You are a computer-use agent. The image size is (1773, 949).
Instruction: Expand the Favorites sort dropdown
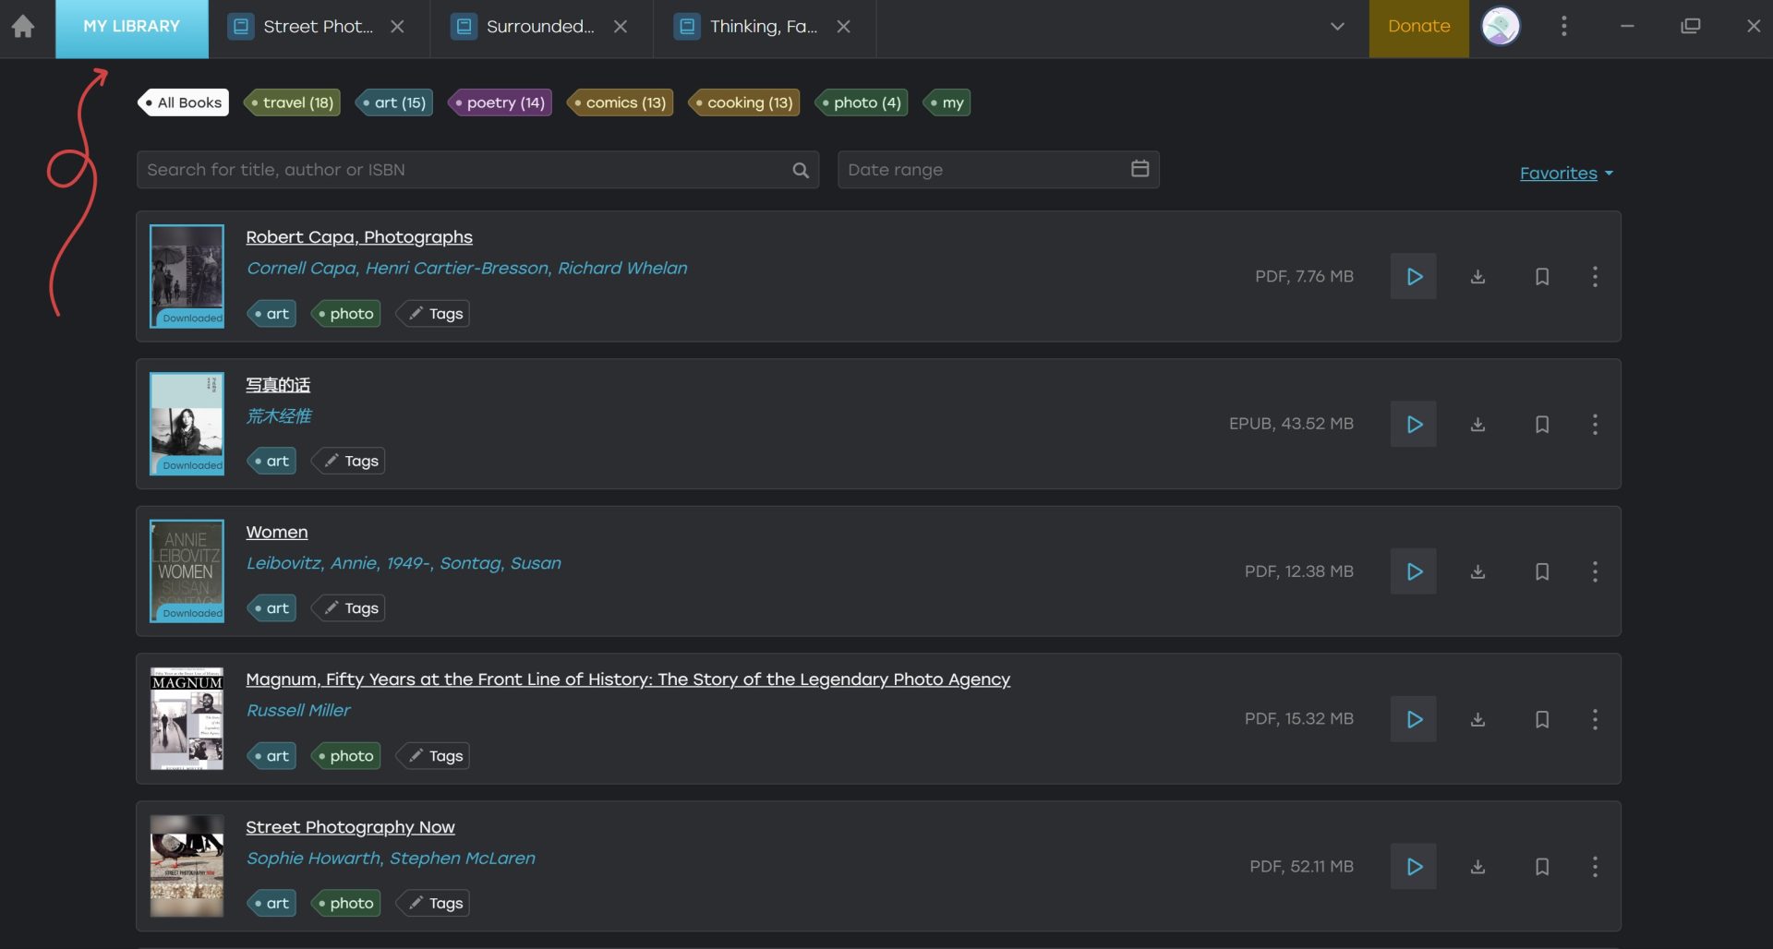click(1565, 174)
